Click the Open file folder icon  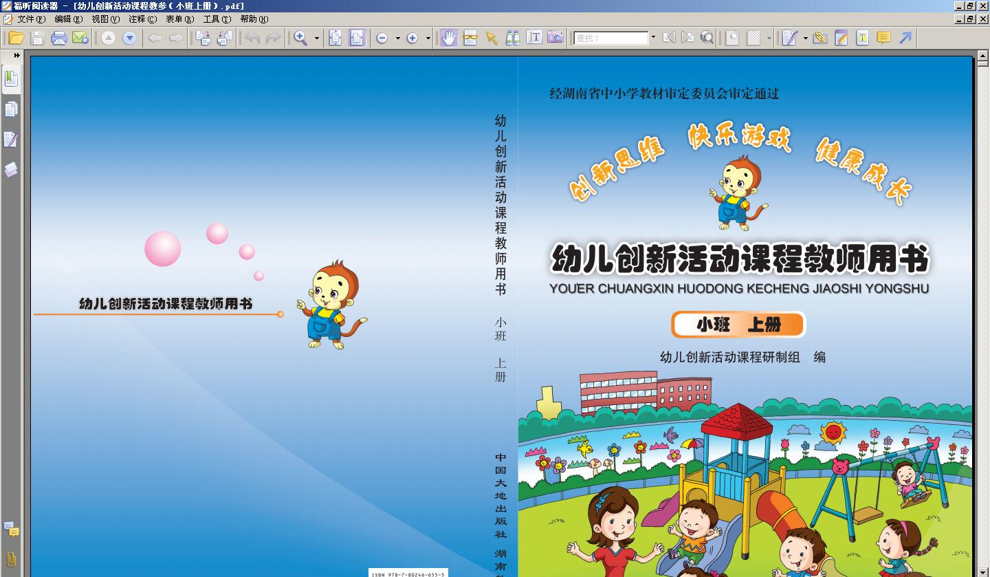pyautogui.click(x=16, y=38)
